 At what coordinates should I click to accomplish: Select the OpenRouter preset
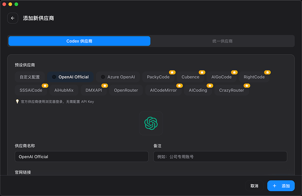coord(126,90)
